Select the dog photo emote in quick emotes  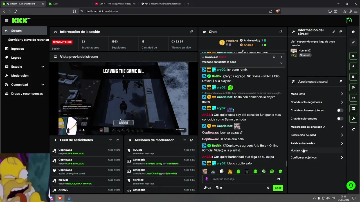click(x=205, y=171)
